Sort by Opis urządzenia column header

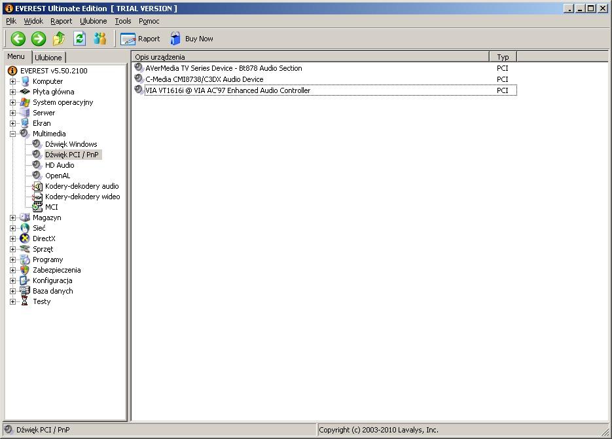[x=310, y=57]
